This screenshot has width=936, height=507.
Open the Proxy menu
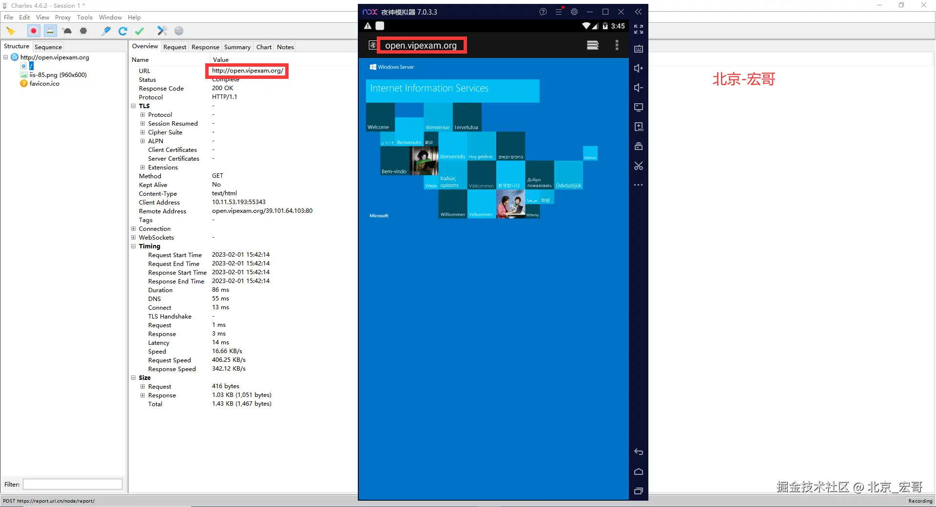point(63,18)
